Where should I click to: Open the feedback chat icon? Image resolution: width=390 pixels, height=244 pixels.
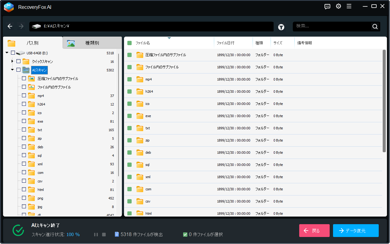(x=328, y=6)
